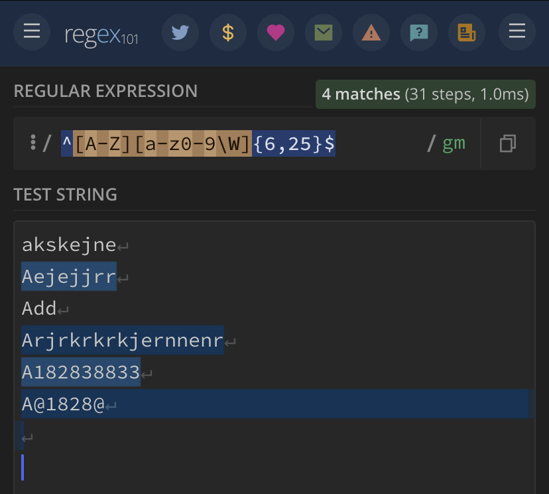Select the TEST STRING section header
549x494 pixels.
tap(64, 195)
